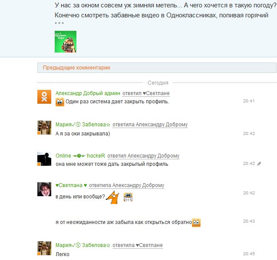This screenshot has width=277, height=260.
Task: Click Svetlana's 'ответила Александру Доброму' link
Action: (127, 185)
